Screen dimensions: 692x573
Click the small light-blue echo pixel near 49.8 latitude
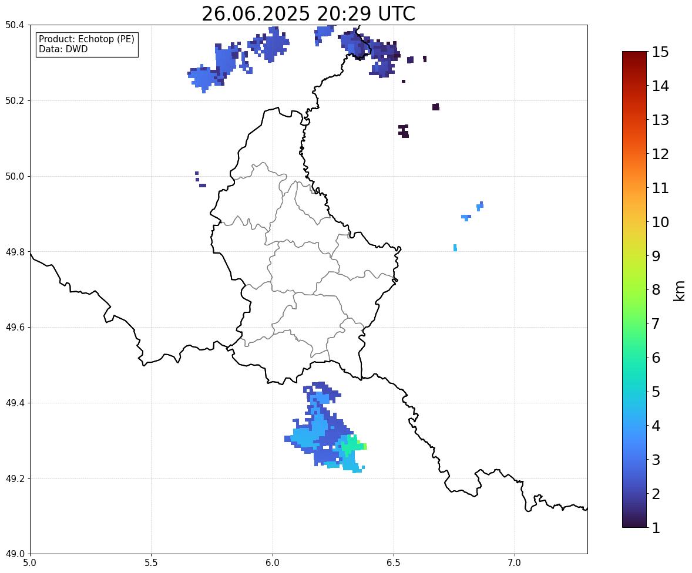click(x=455, y=248)
